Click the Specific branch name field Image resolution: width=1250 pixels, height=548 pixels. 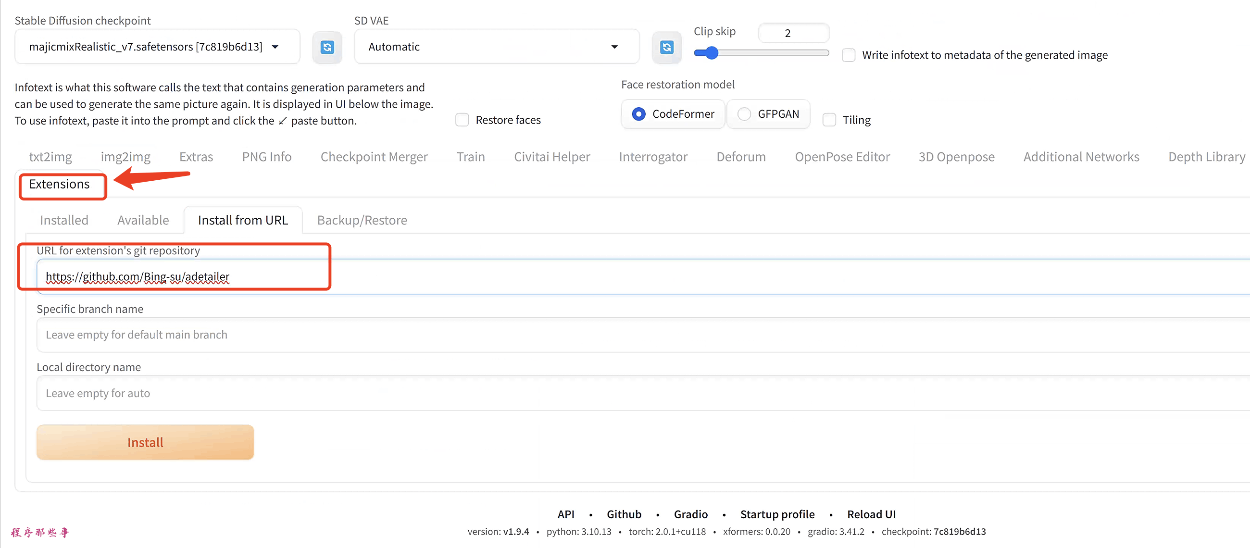631,335
